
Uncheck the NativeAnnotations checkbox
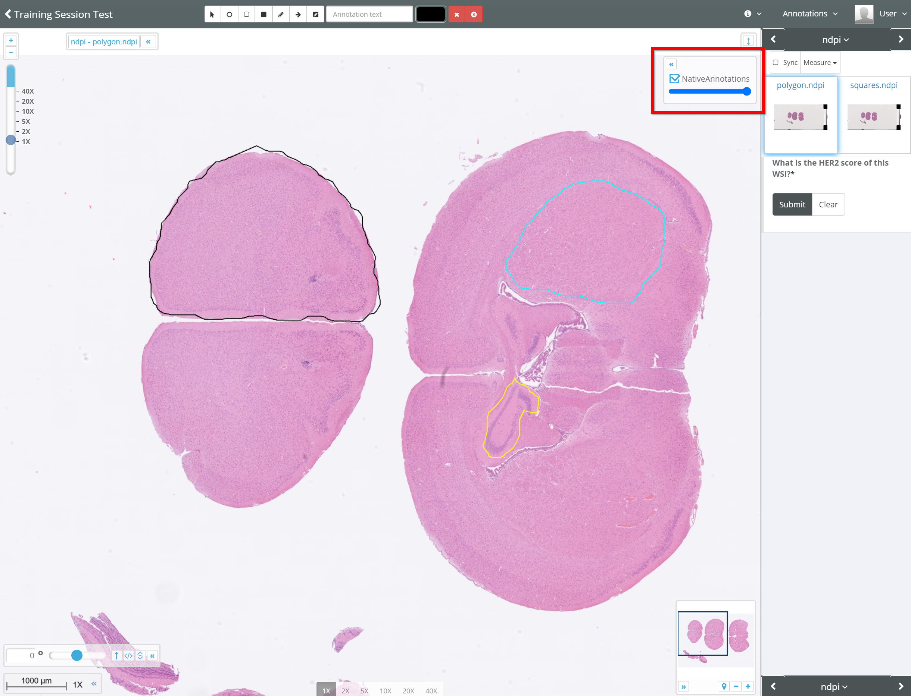pyautogui.click(x=674, y=79)
